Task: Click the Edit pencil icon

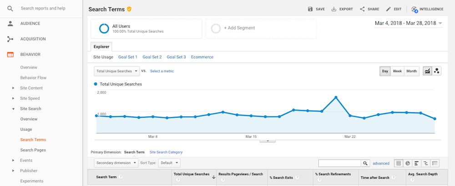Action: (388, 9)
